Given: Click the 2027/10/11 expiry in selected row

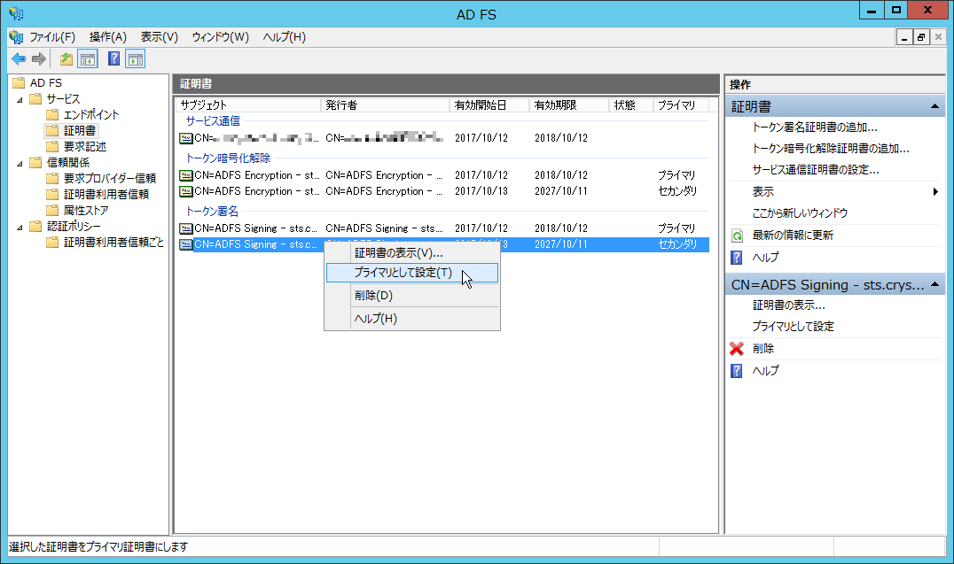Looking at the screenshot, I should [x=561, y=244].
